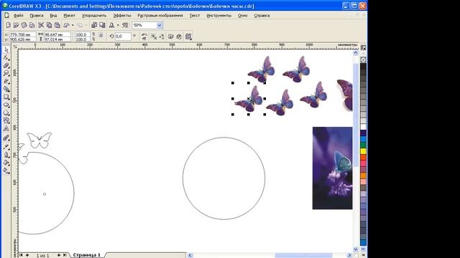Open the Вид menu
The width and height of the screenshot is (460, 258).
53,16
